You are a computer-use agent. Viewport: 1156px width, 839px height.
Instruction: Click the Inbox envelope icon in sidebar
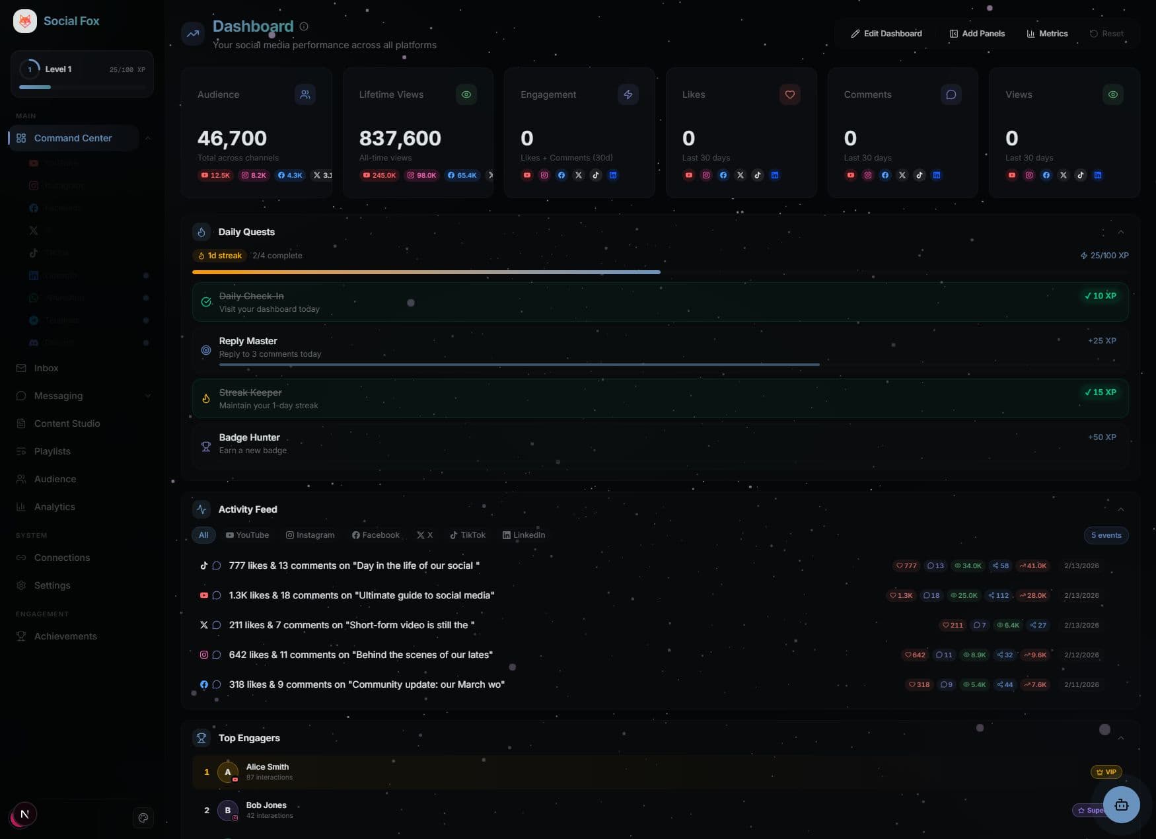pyautogui.click(x=21, y=368)
